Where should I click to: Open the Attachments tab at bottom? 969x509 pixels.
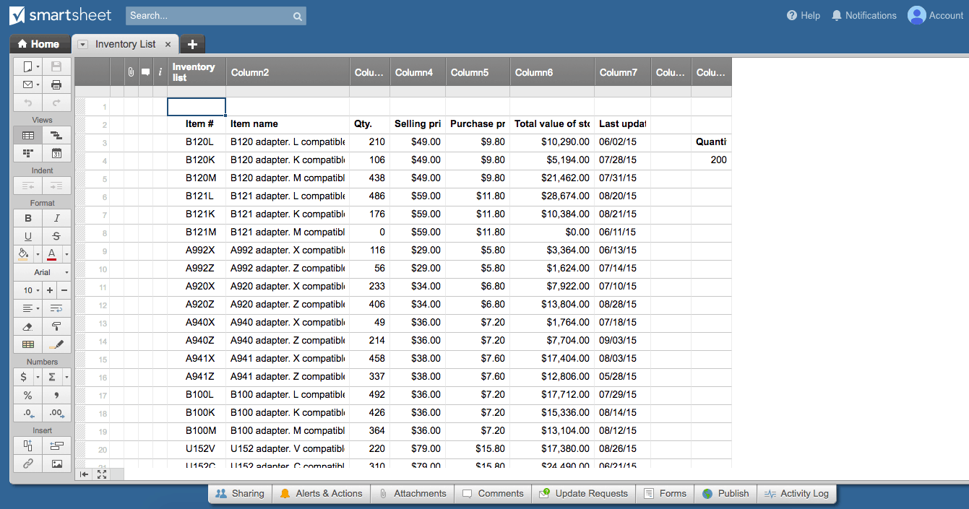pos(412,494)
